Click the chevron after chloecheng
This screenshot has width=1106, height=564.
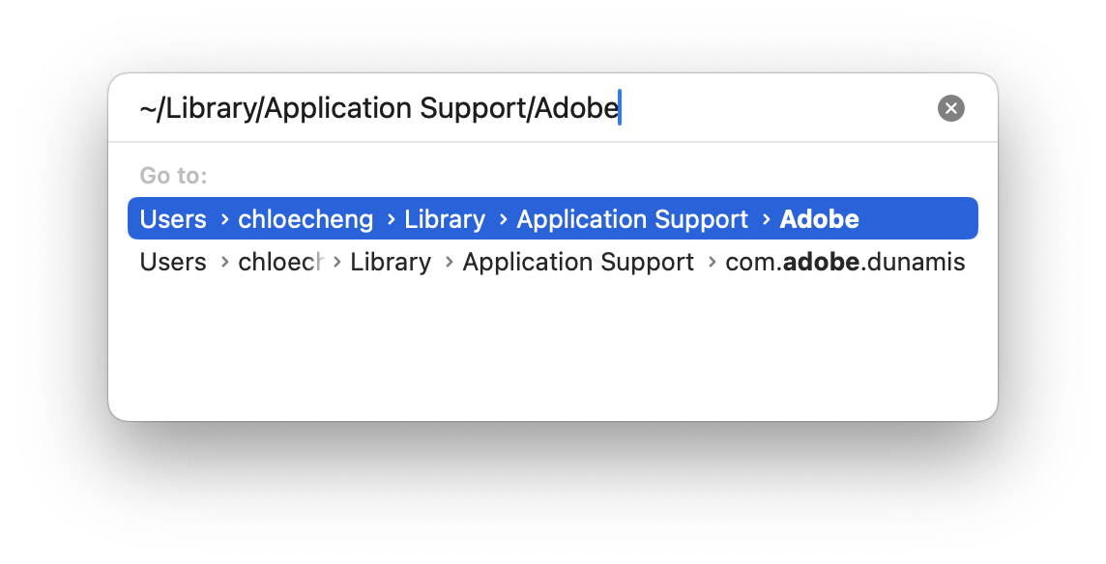pos(389,218)
